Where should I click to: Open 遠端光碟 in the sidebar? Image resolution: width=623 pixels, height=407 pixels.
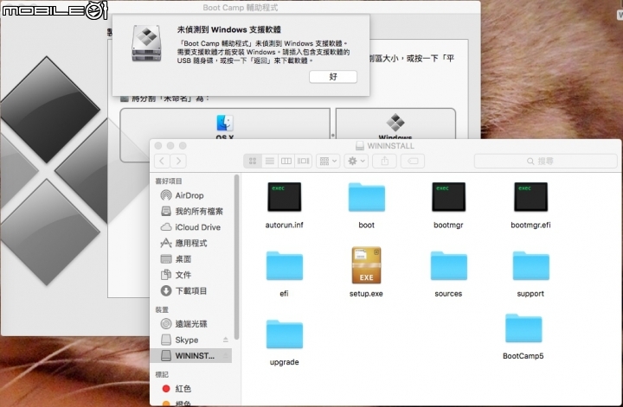pos(192,324)
